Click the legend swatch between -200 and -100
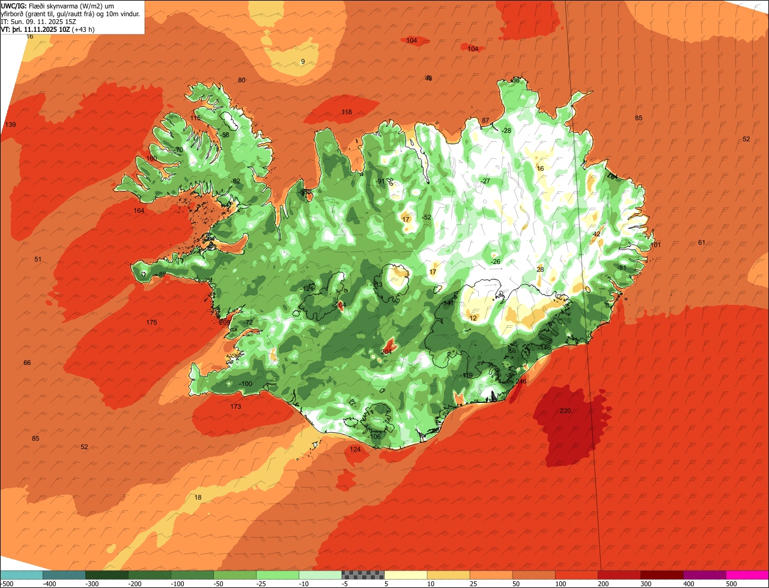 149,575
